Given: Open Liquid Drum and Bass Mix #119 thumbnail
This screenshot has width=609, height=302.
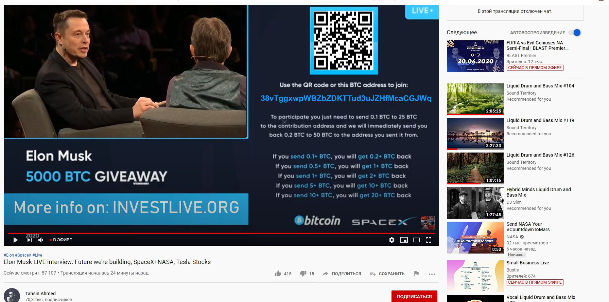Looking at the screenshot, I should (475, 134).
